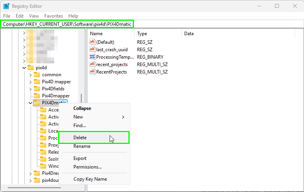304x192 pixels.
Task: Collapse the PIX4Dmatic key chevron
Action: coord(30,103)
